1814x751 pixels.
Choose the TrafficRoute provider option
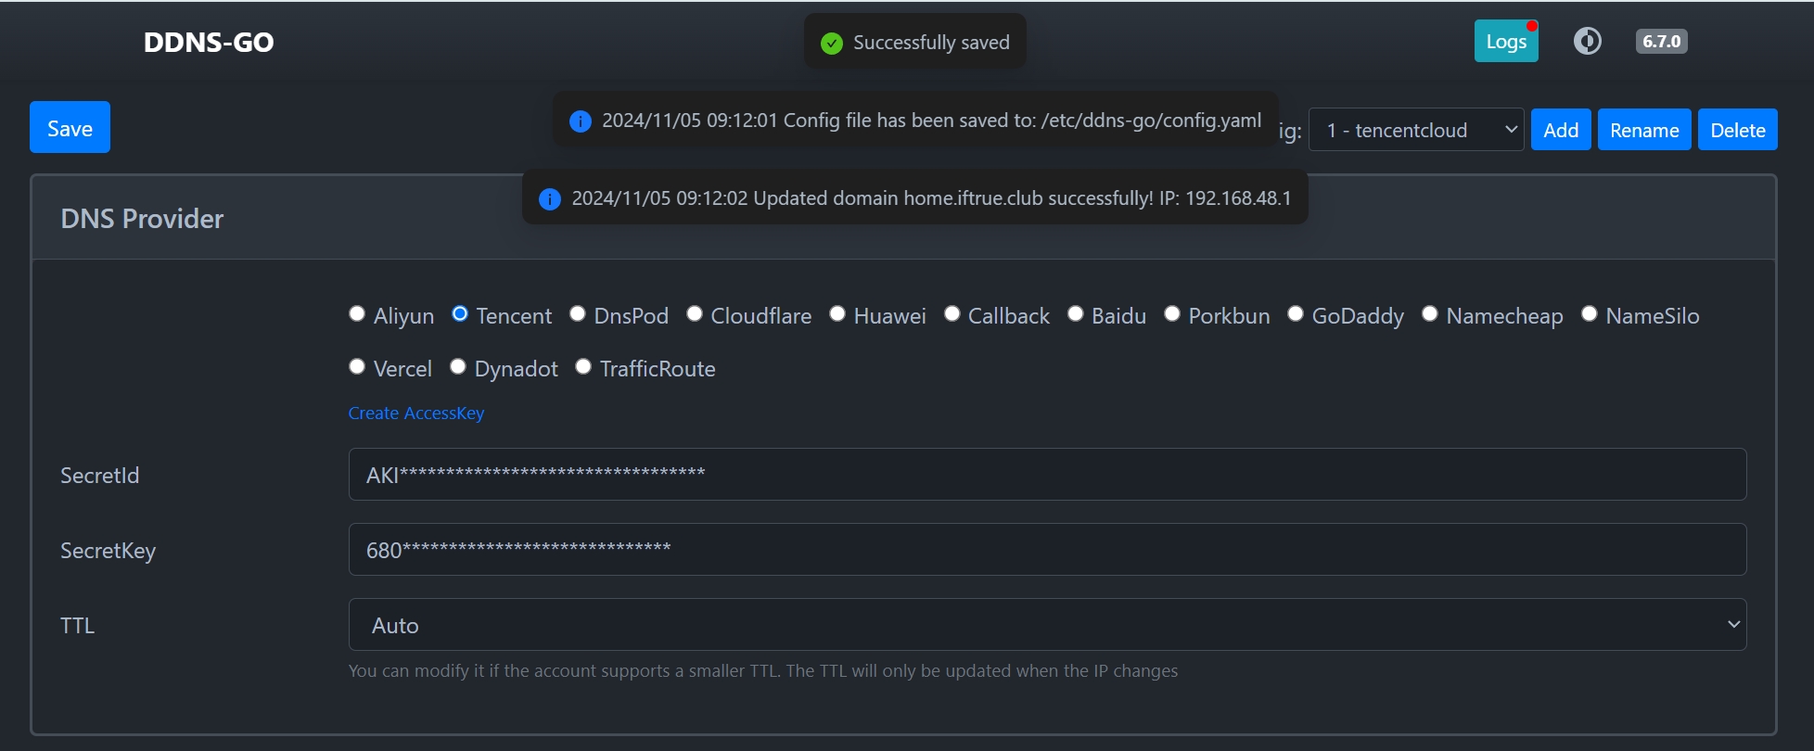(583, 367)
